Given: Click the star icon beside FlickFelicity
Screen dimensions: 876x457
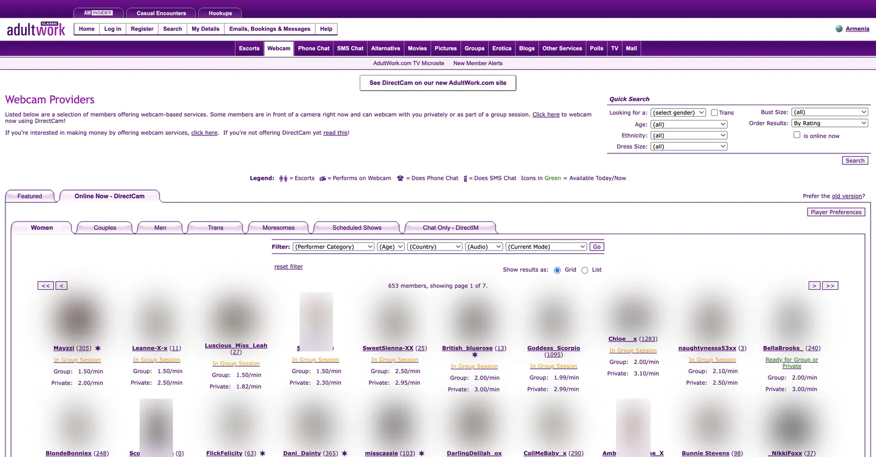Looking at the screenshot, I should click(x=262, y=453).
